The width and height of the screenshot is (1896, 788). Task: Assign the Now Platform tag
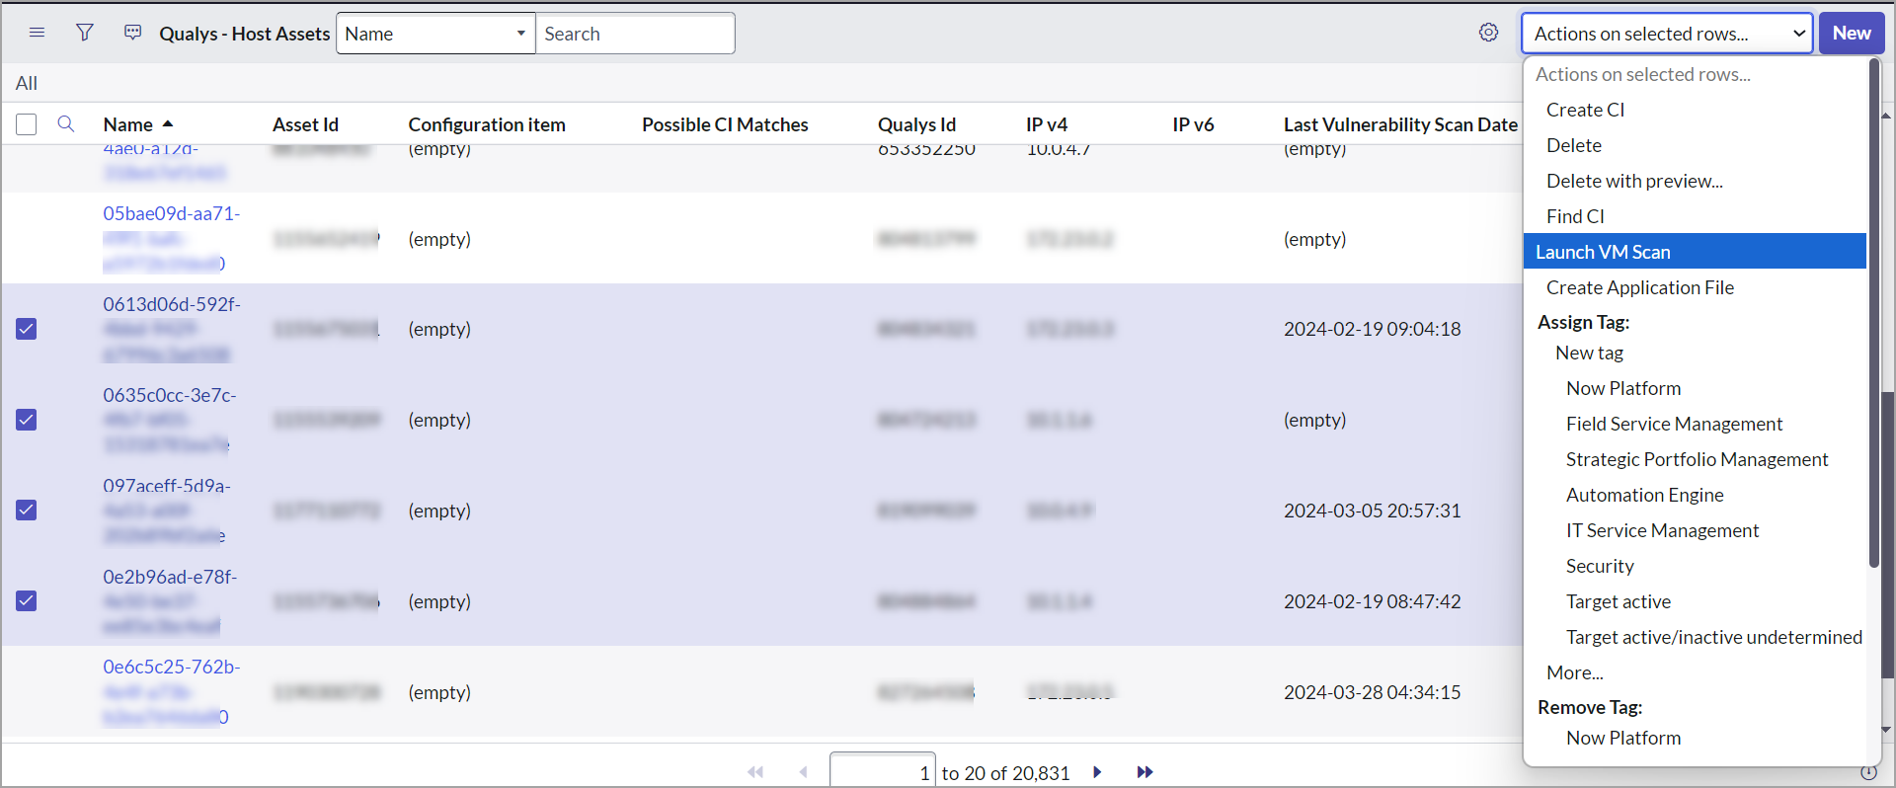coord(1623,388)
